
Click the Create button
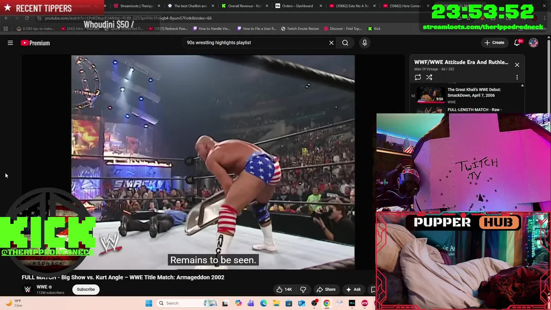pyautogui.click(x=494, y=43)
